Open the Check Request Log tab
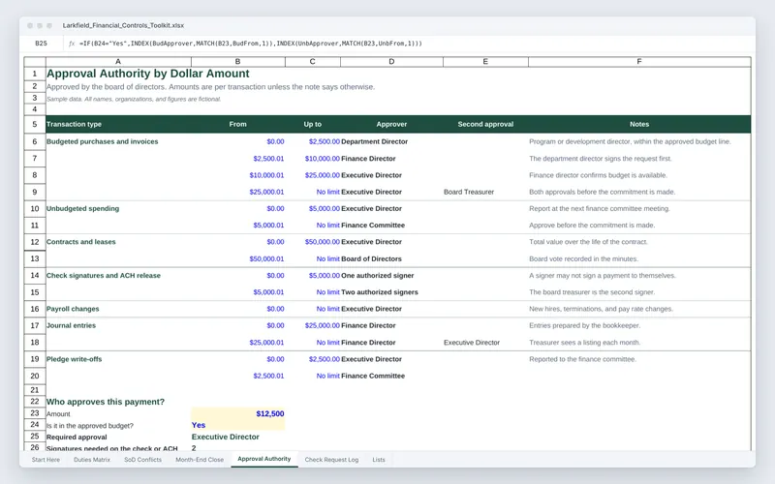Viewport: 775px width, 484px height. 331,459
